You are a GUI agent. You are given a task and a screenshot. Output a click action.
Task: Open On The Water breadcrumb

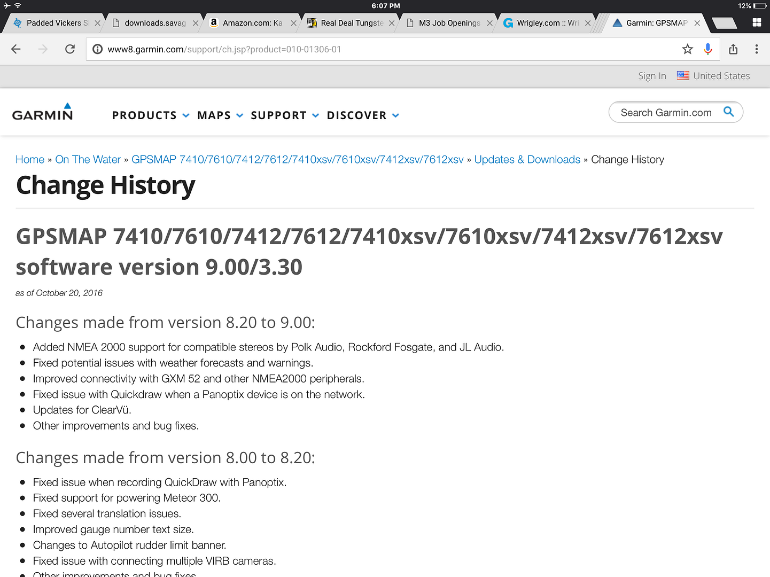(88, 160)
